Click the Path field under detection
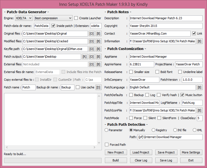The width and height of the screenshot is (207, 168). 170,137
